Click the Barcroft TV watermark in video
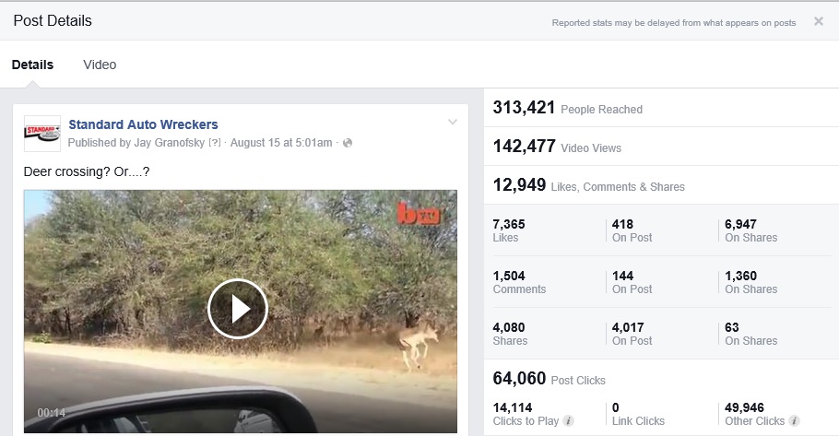Screen dimensions: 839x436 416,213
